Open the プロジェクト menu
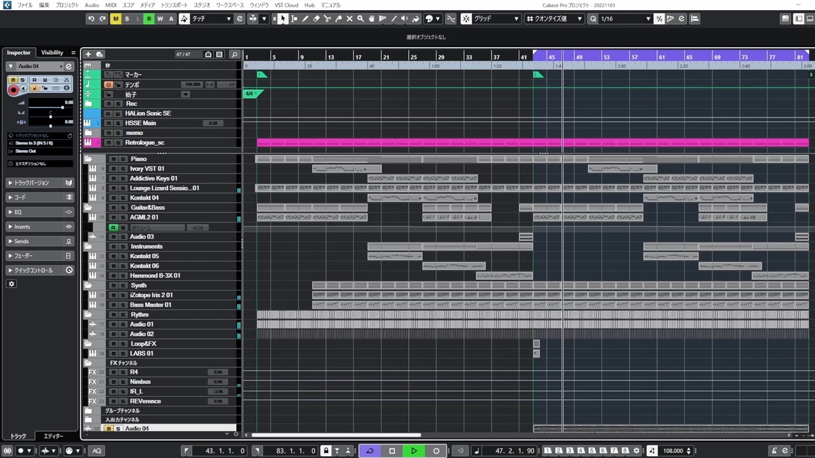The image size is (815, 458). point(67,5)
